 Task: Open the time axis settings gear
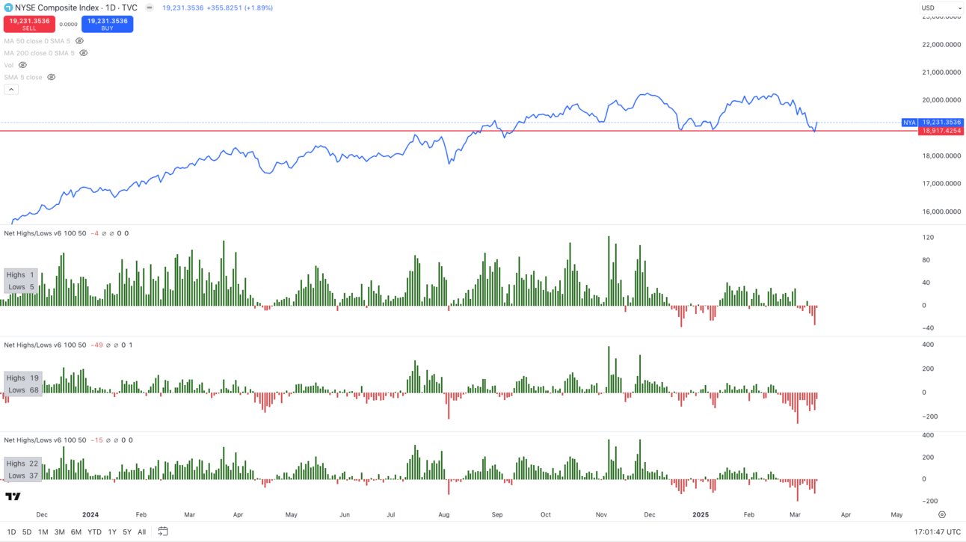pos(942,514)
